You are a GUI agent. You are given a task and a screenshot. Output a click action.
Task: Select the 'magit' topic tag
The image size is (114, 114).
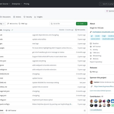coord(104,36)
